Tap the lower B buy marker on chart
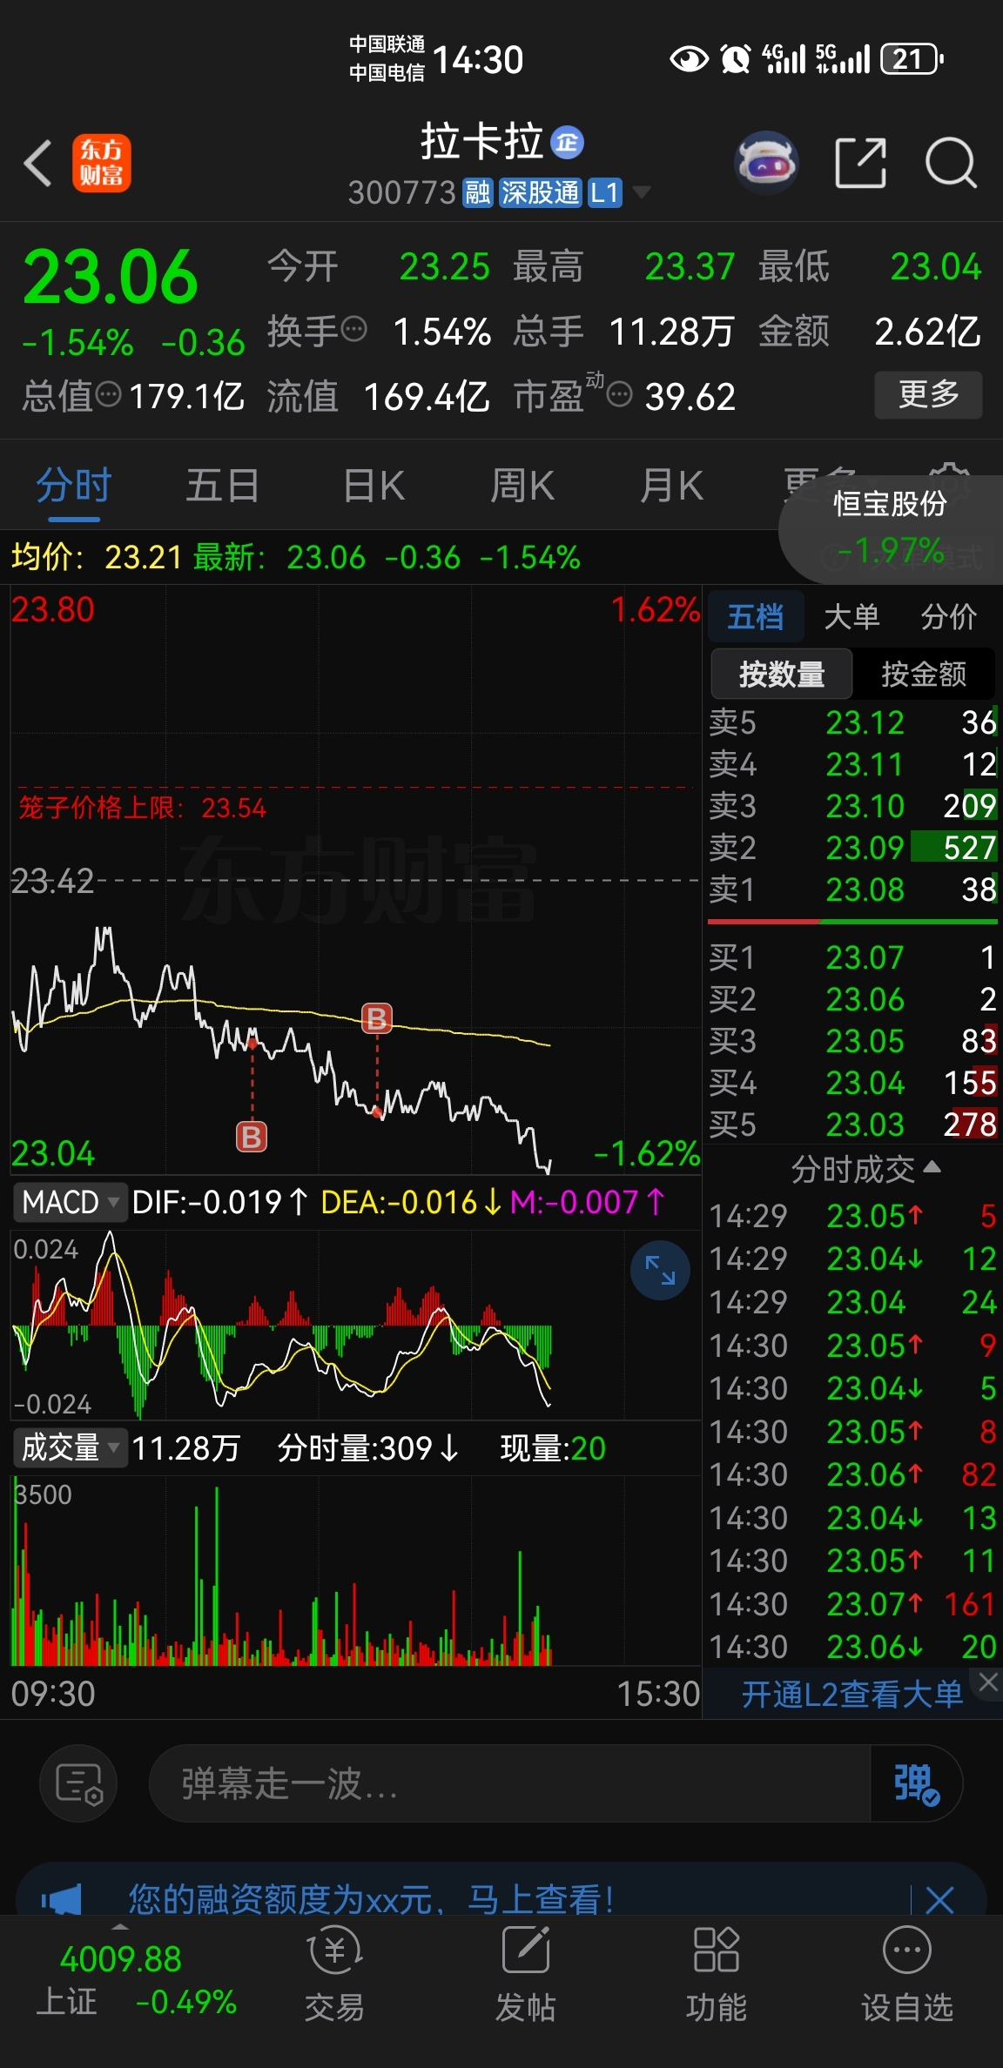1003x2068 pixels. [252, 1136]
